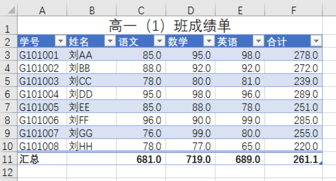Select column F header
Screen dimensions: 336x181
[x=293, y=10]
